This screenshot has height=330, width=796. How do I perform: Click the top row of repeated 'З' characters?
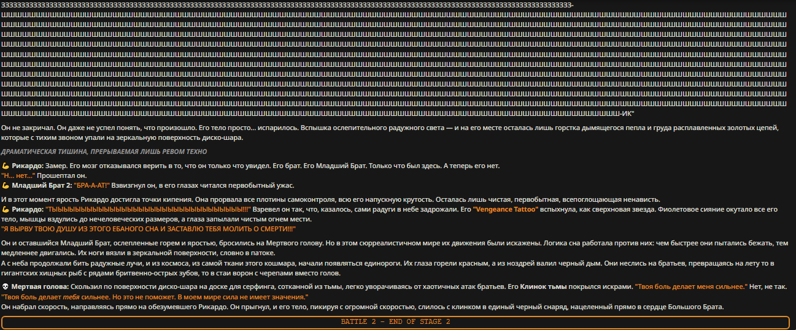pyautogui.click(x=288, y=5)
